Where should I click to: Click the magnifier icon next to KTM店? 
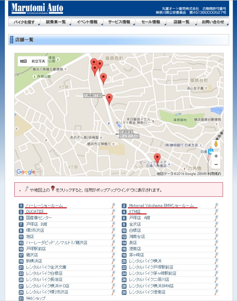point(217,212)
